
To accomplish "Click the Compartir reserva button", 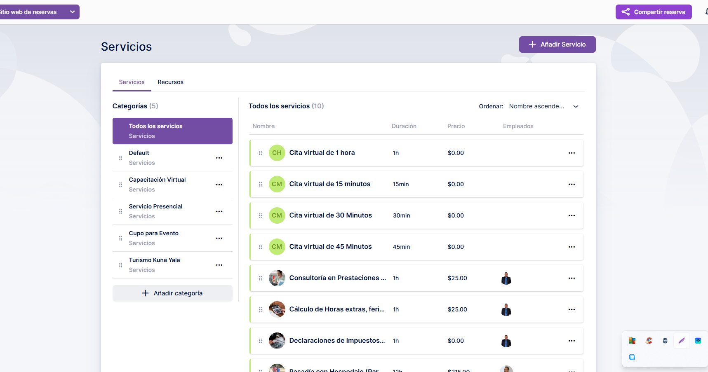I will pyautogui.click(x=654, y=12).
